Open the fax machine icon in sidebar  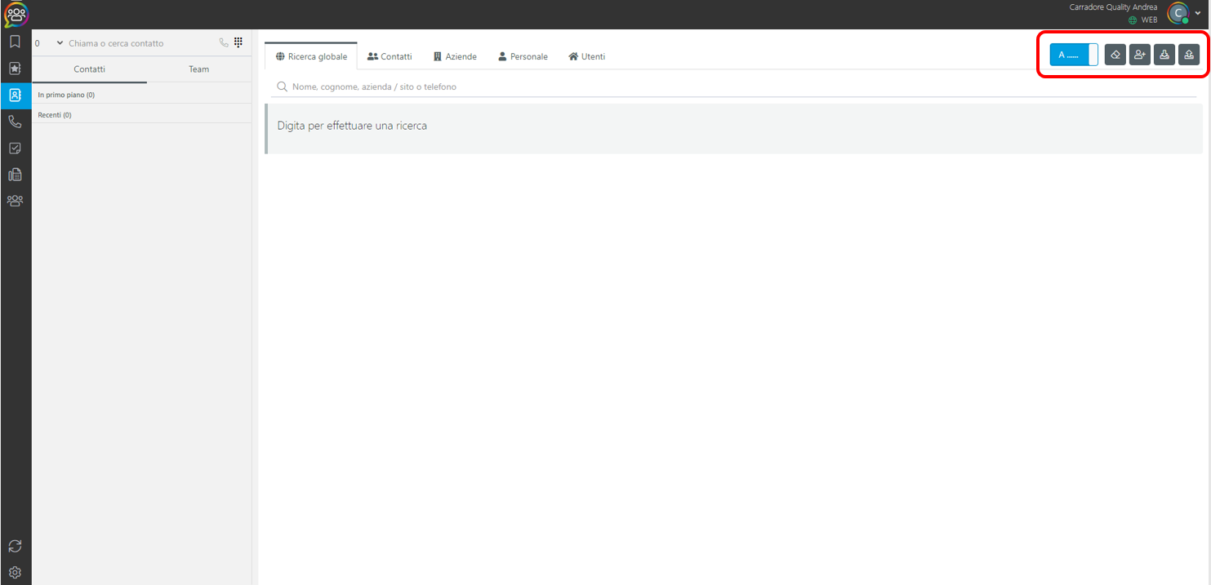coord(15,175)
